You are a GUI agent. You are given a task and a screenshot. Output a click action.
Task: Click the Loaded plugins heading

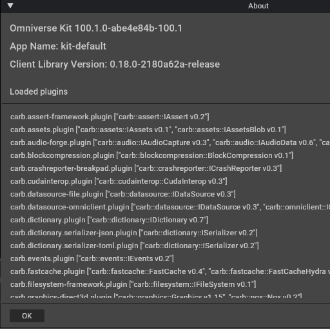pos(39,92)
